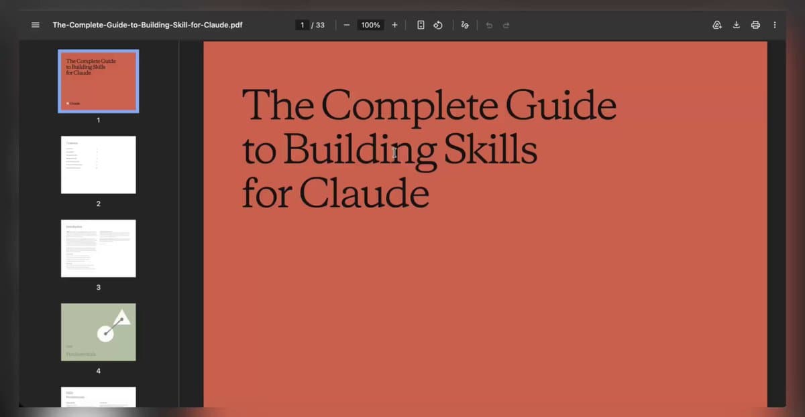
Task: Click the PDF file name title
Action: click(x=148, y=25)
